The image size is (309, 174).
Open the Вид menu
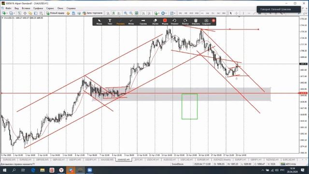tap(16, 8)
